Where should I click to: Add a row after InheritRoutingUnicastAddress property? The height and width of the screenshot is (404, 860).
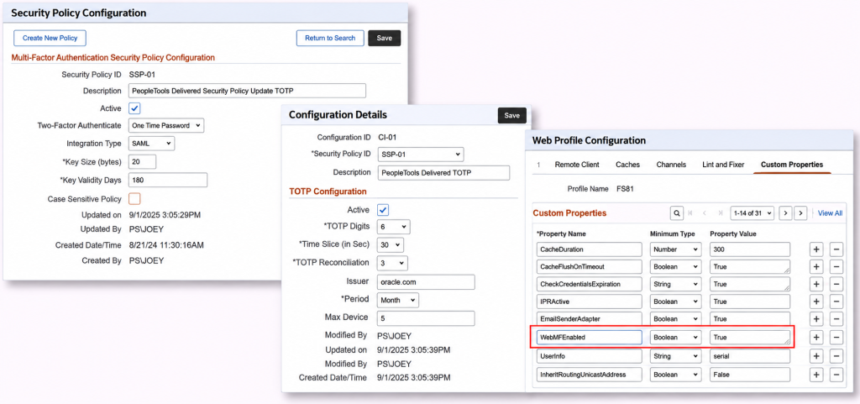click(816, 375)
